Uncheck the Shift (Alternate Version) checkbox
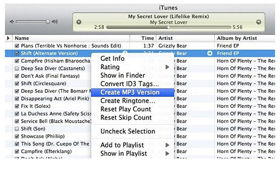 pos(17,53)
